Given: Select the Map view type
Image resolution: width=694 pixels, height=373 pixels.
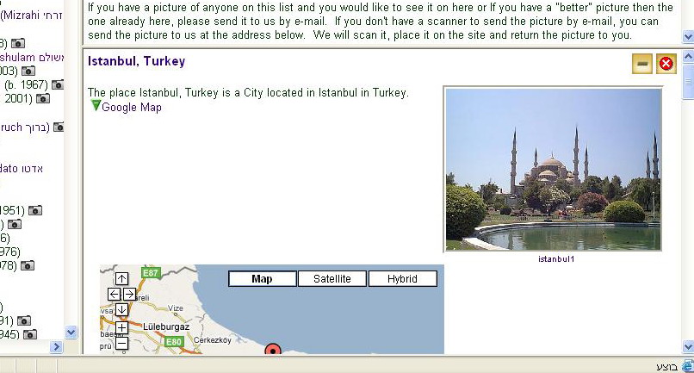Looking at the screenshot, I should tap(262, 279).
